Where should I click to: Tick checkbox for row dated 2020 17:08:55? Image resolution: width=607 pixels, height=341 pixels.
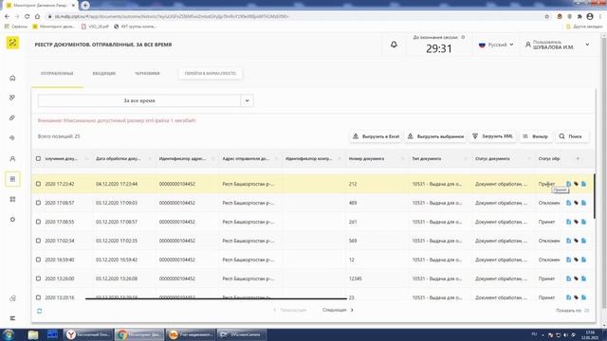tap(38, 222)
